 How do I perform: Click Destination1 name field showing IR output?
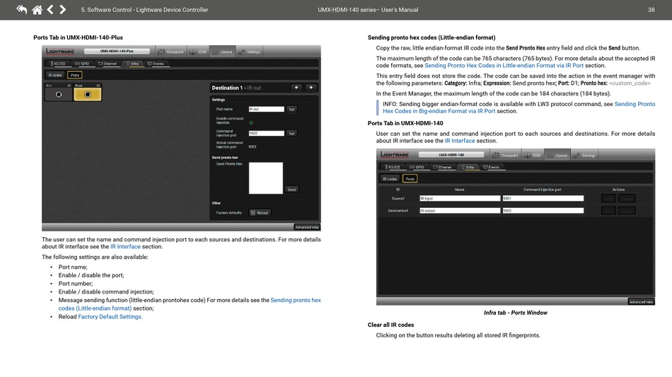pyautogui.click(x=460, y=210)
